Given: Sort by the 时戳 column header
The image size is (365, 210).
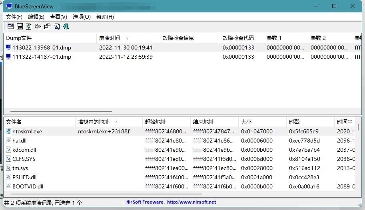Looking at the screenshot, I should point(310,122).
